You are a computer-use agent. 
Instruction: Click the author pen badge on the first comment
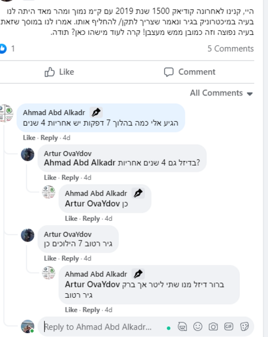(x=96, y=112)
